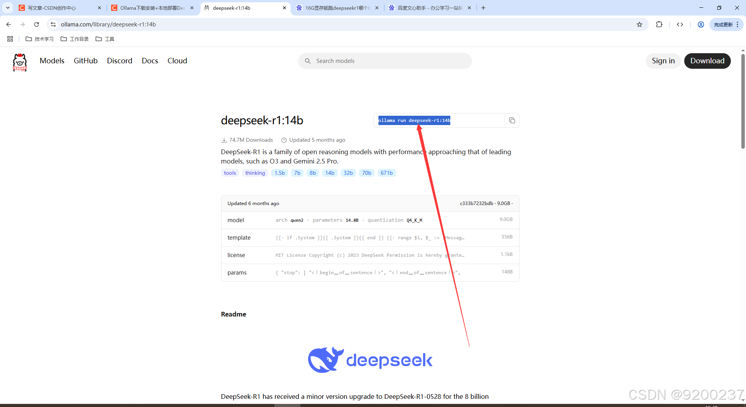
Task: Open the Cloud nav link
Action: (x=177, y=61)
